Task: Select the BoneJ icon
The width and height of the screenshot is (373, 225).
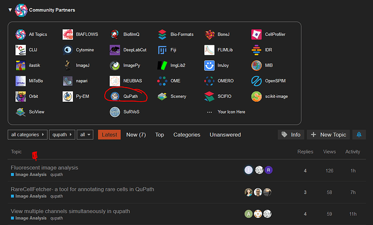Action: coord(209,35)
